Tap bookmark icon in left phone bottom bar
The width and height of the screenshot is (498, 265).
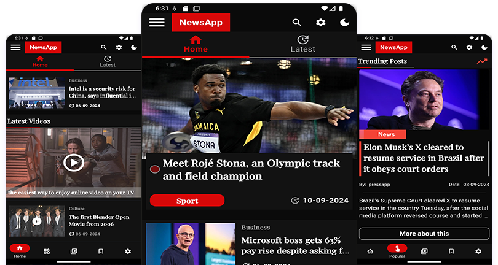[101, 252]
